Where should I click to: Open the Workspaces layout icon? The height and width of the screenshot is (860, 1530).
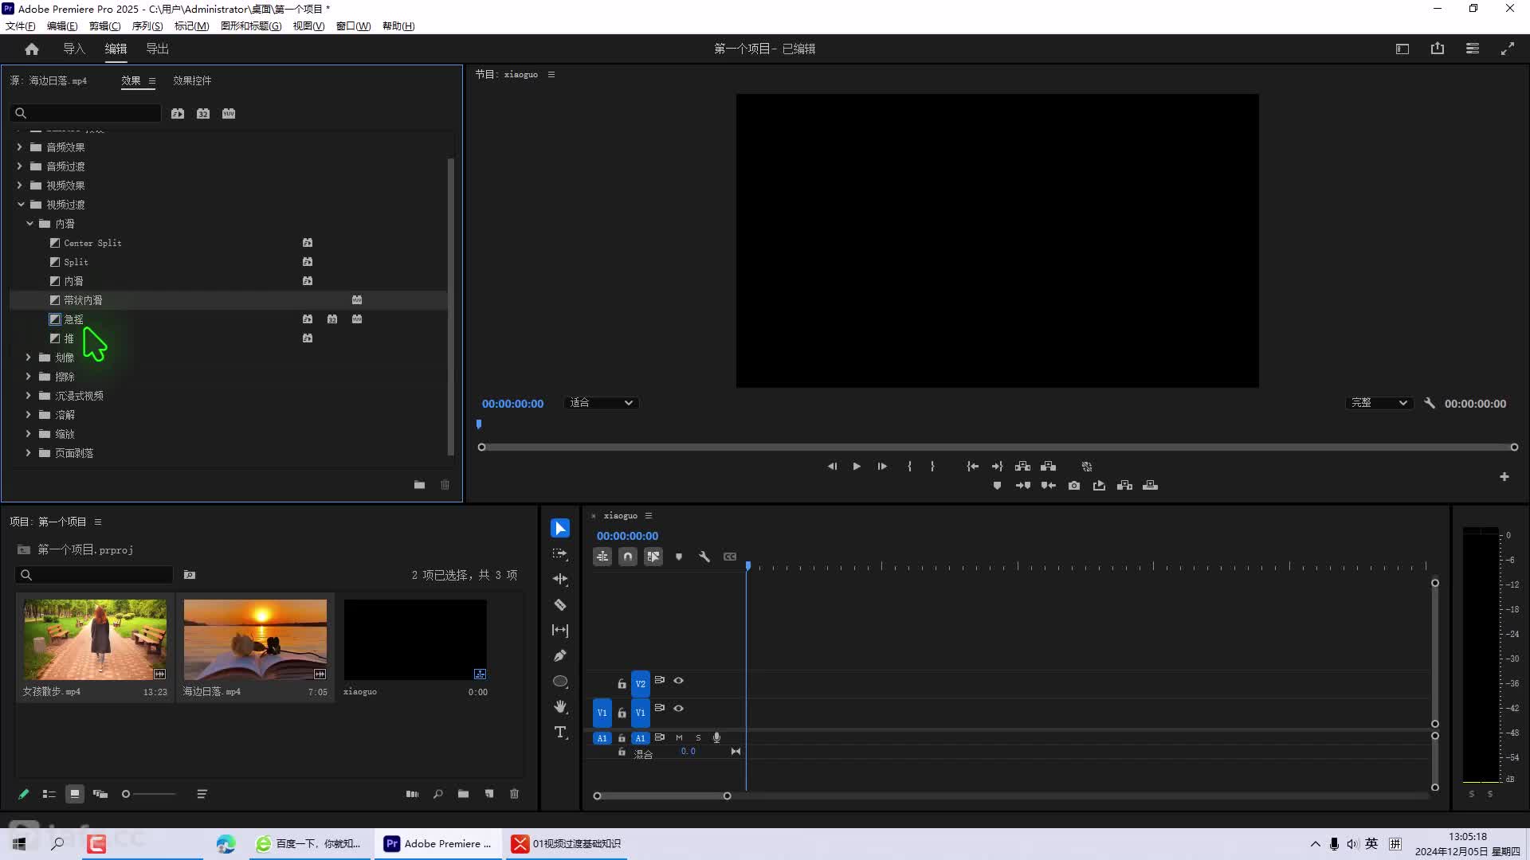(1402, 49)
